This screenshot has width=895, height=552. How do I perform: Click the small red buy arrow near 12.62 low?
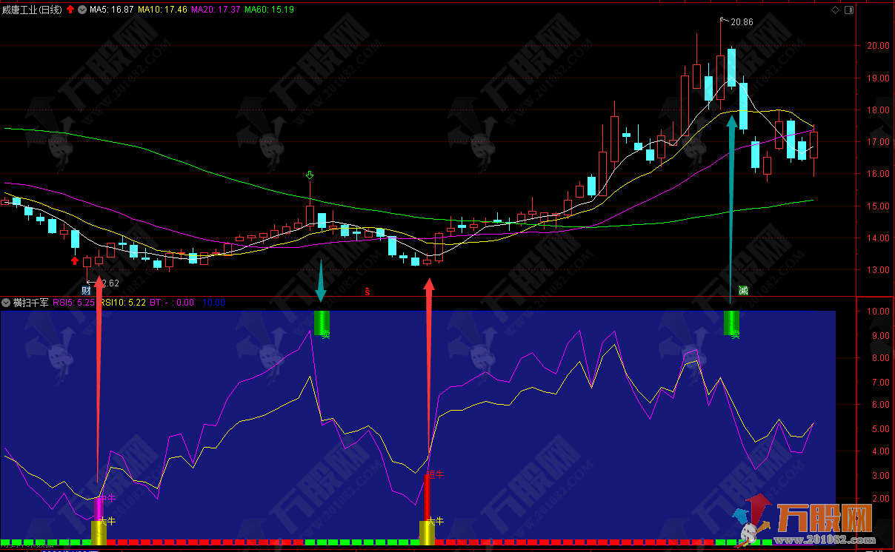pos(74,260)
